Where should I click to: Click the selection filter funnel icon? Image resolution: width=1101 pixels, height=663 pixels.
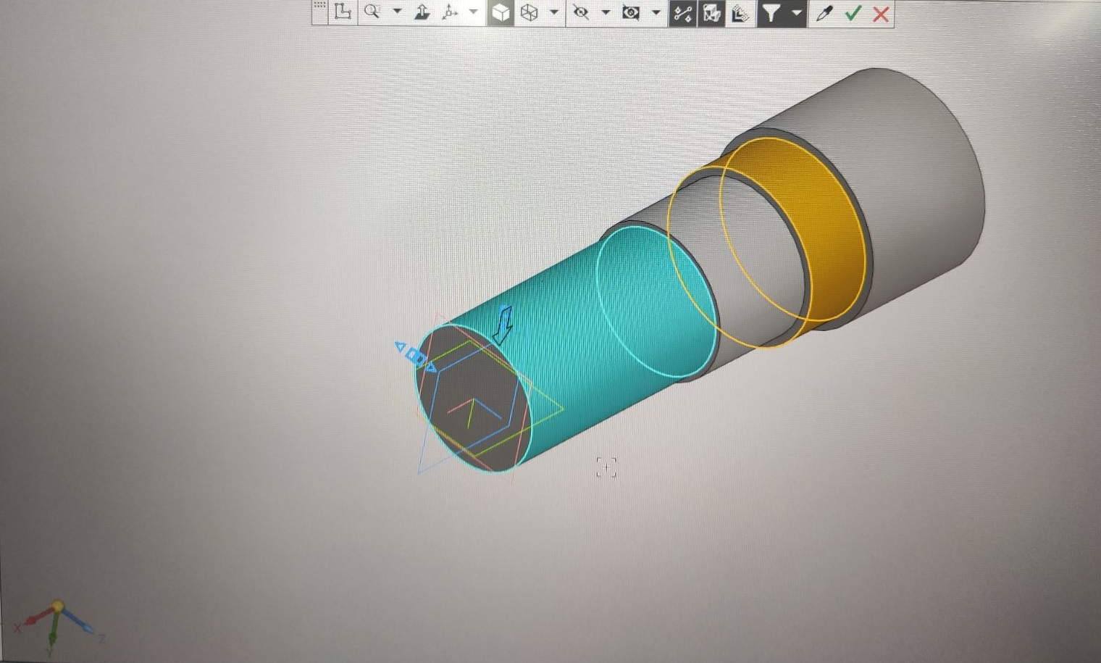point(771,13)
